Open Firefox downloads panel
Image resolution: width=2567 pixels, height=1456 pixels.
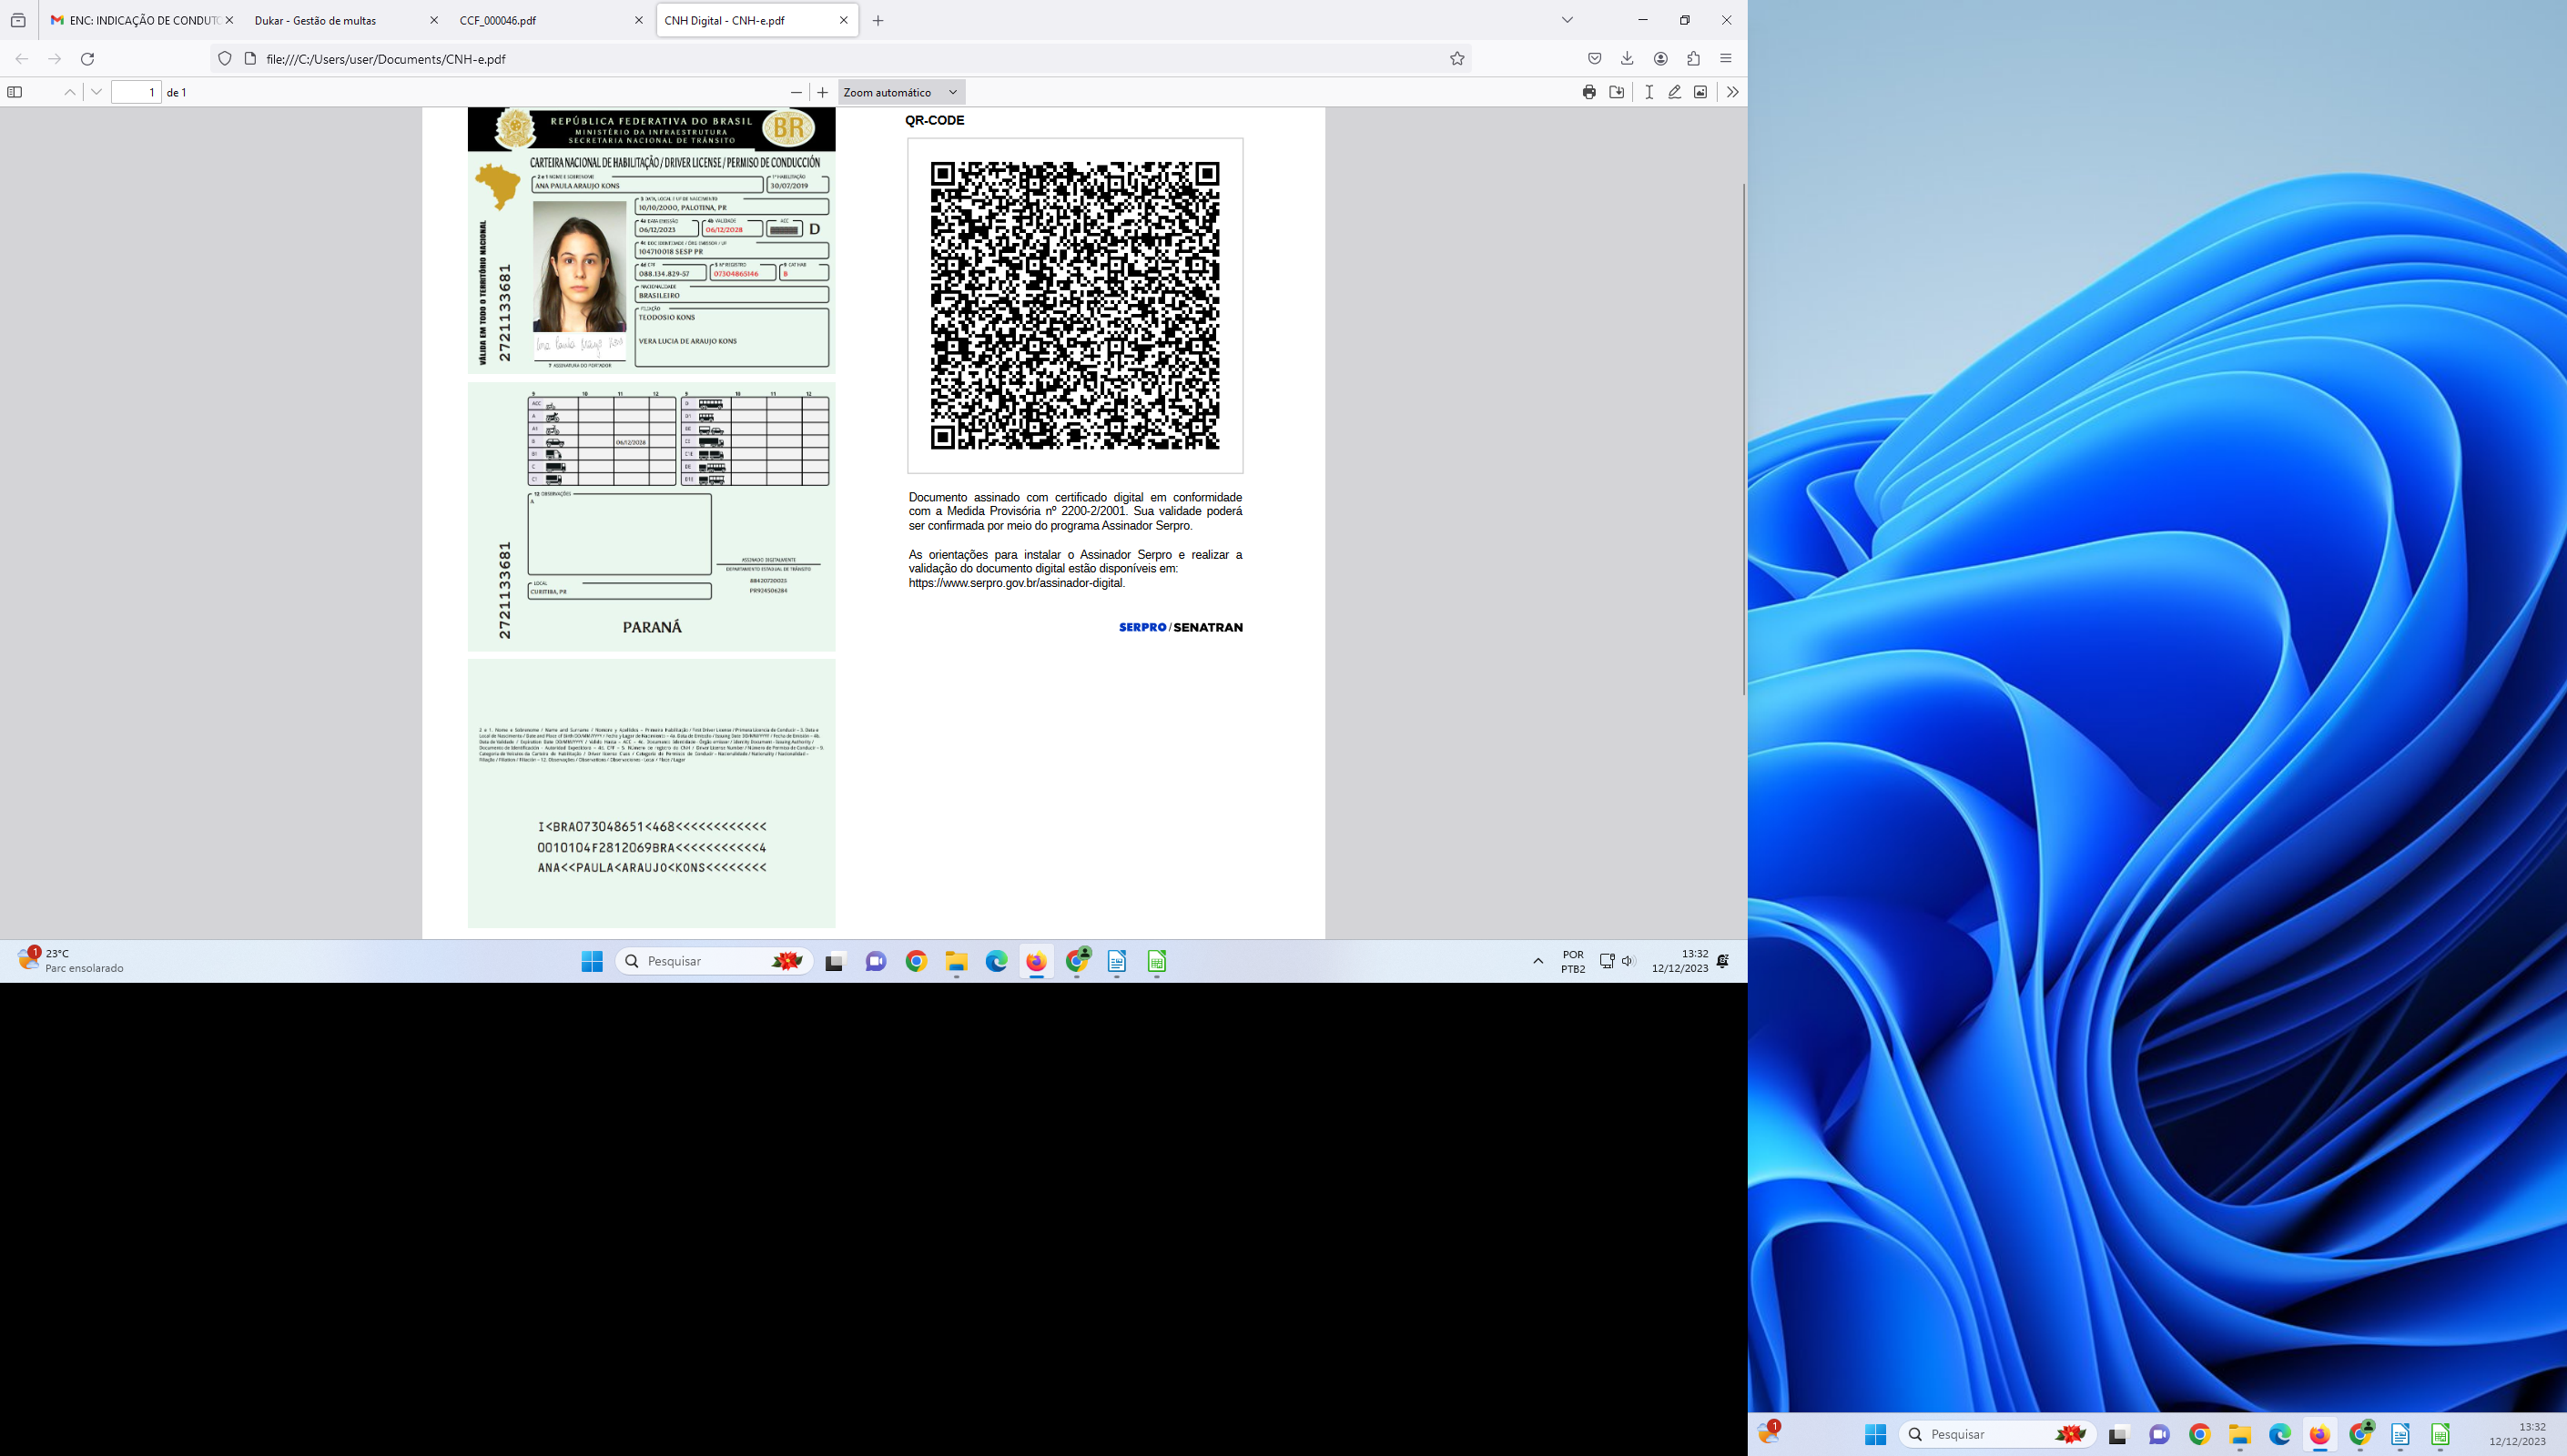point(1627,59)
